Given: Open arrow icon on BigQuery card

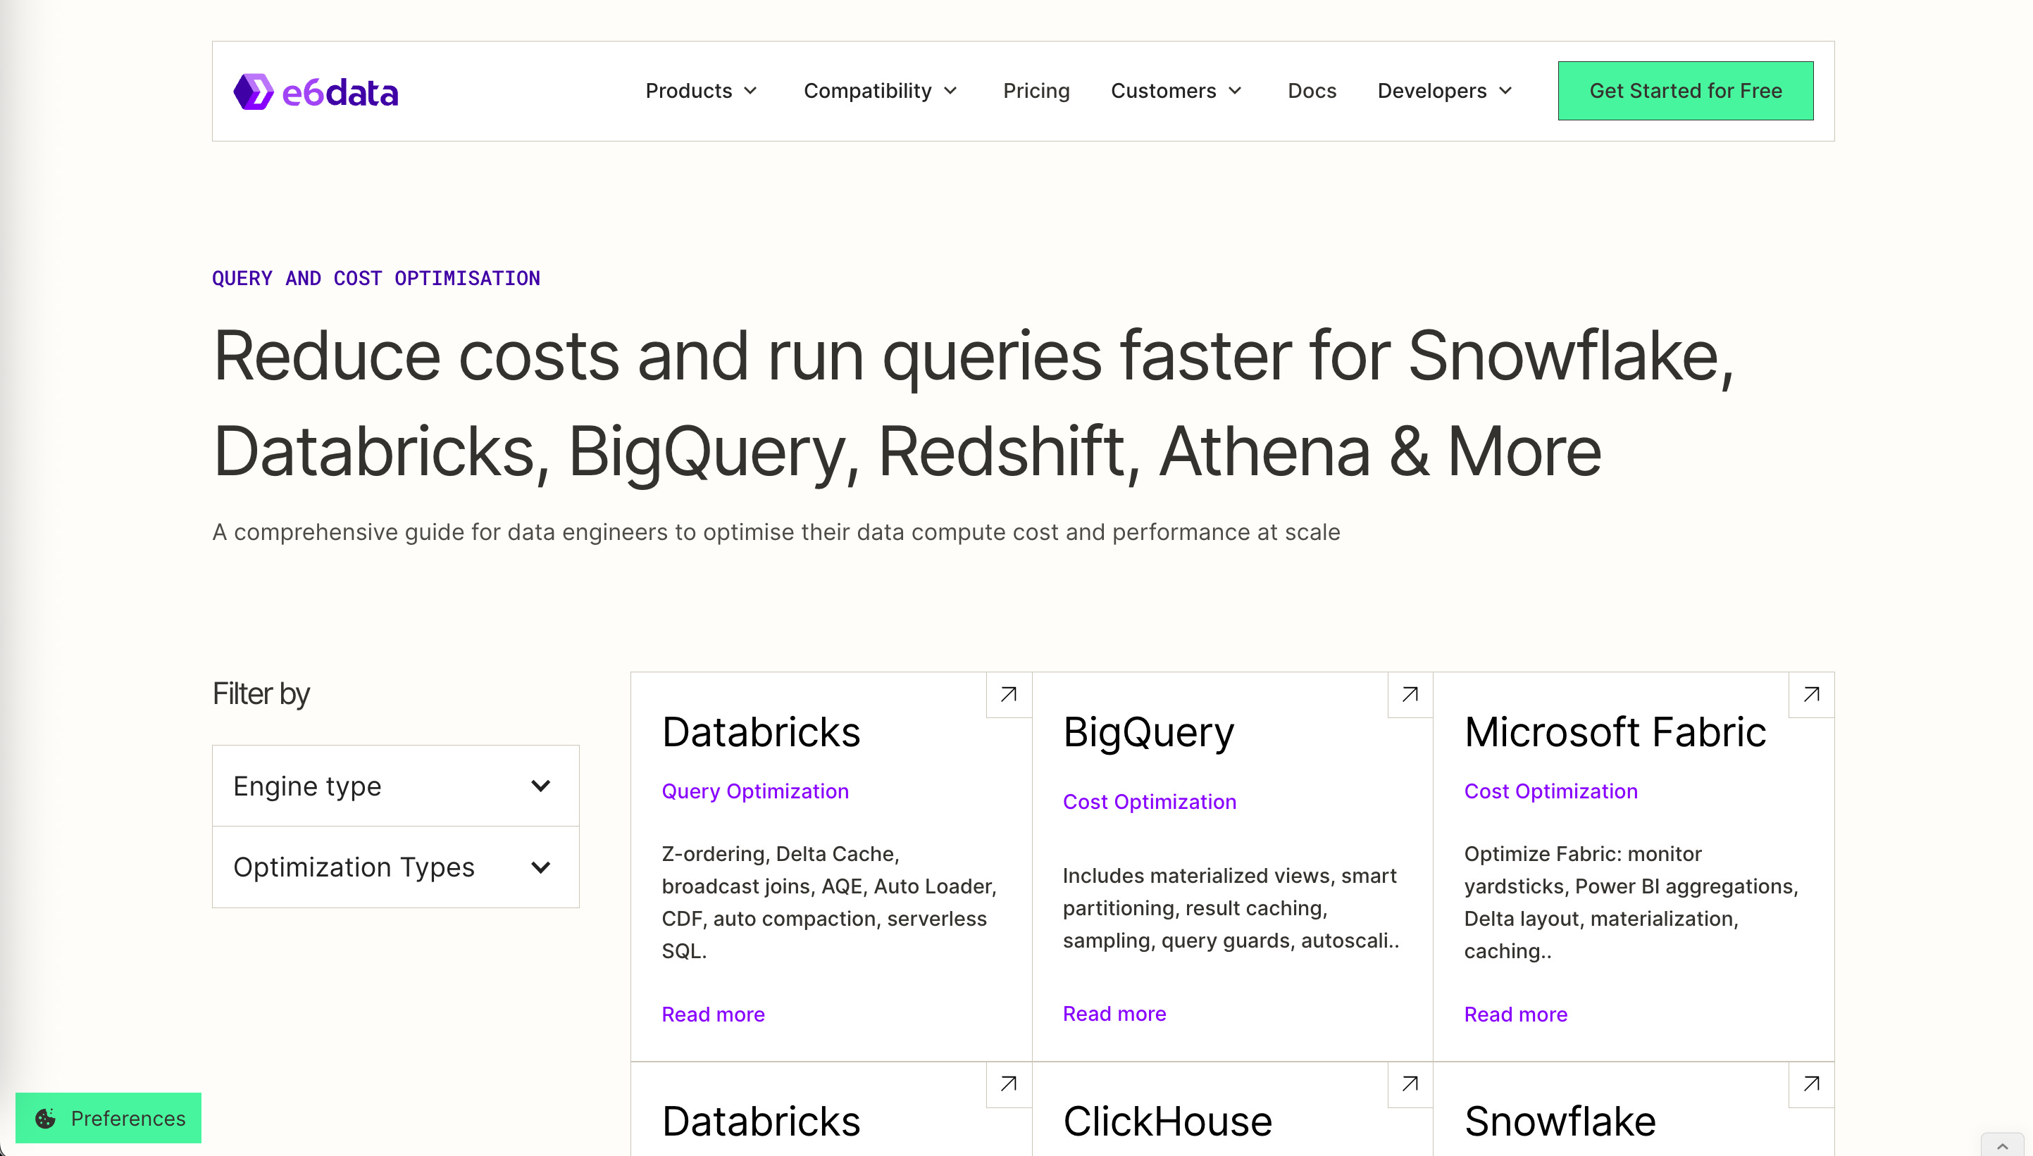Looking at the screenshot, I should (1410, 695).
